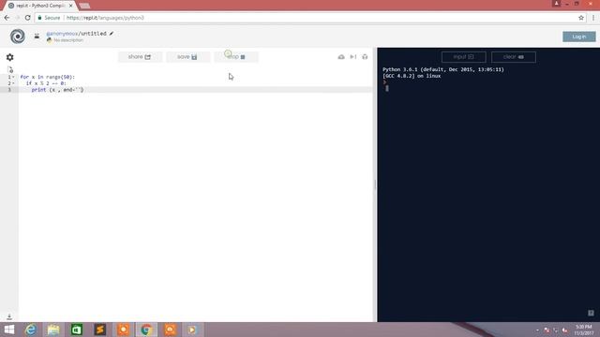Open File Explorer from the taskbar

[x=53, y=330]
